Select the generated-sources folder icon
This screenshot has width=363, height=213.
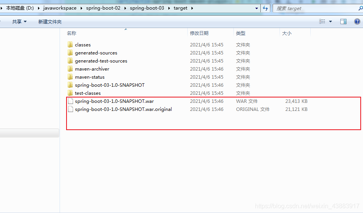coord(70,53)
